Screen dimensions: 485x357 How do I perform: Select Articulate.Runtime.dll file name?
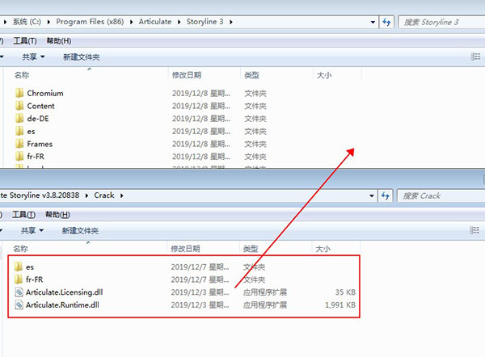(62, 304)
